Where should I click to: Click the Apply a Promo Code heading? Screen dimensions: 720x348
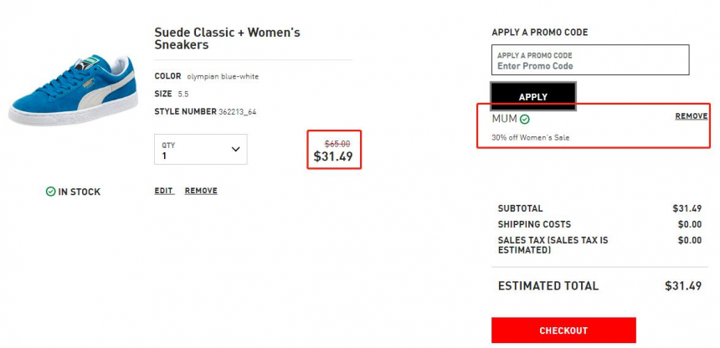(539, 32)
